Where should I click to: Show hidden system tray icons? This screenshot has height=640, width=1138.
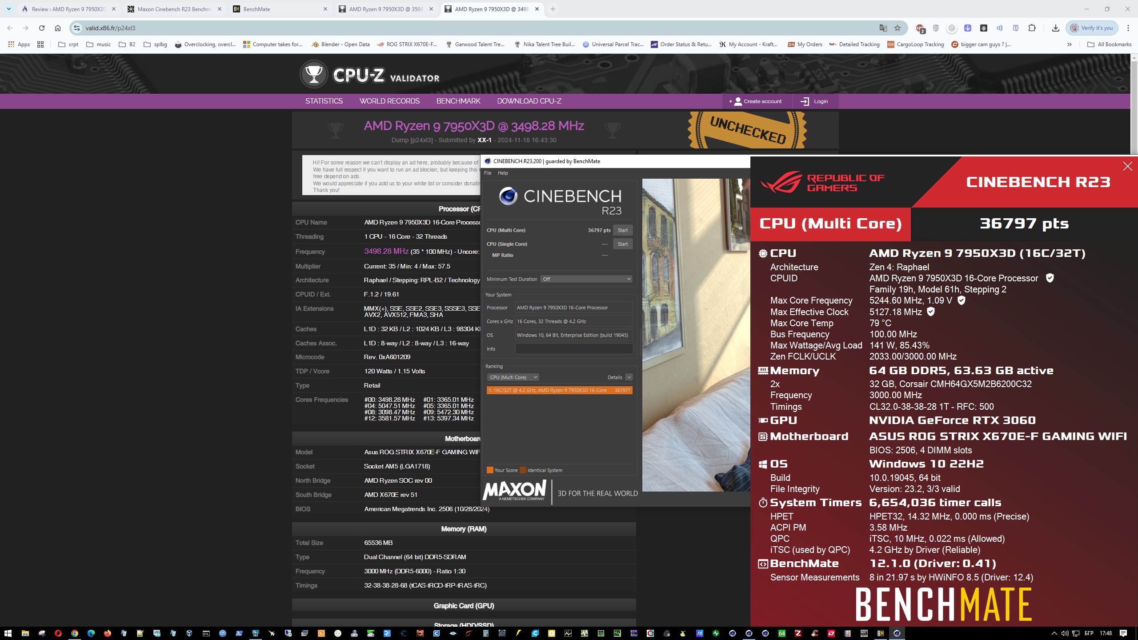(x=1054, y=633)
